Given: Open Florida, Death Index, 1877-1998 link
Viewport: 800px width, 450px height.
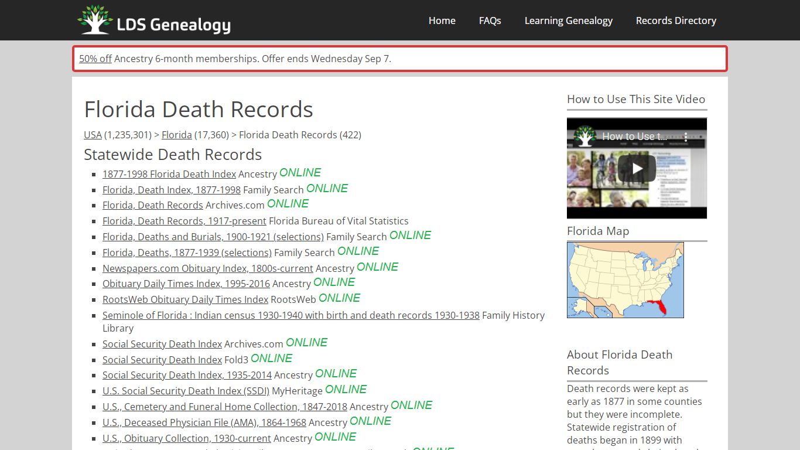Looking at the screenshot, I should pos(172,190).
